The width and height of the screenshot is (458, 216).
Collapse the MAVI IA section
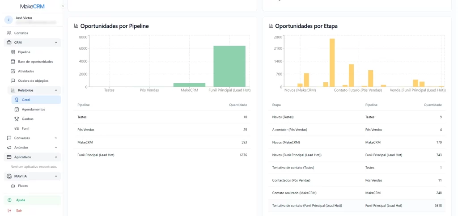tap(56, 176)
